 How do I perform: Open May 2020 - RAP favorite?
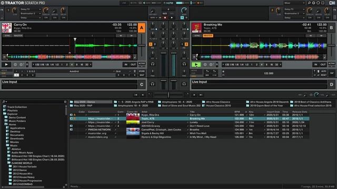[x=83, y=106]
